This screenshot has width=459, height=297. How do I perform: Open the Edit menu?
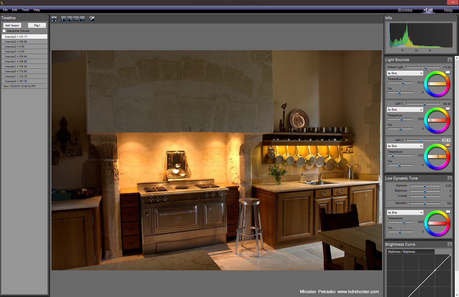(x=15, y=10)
